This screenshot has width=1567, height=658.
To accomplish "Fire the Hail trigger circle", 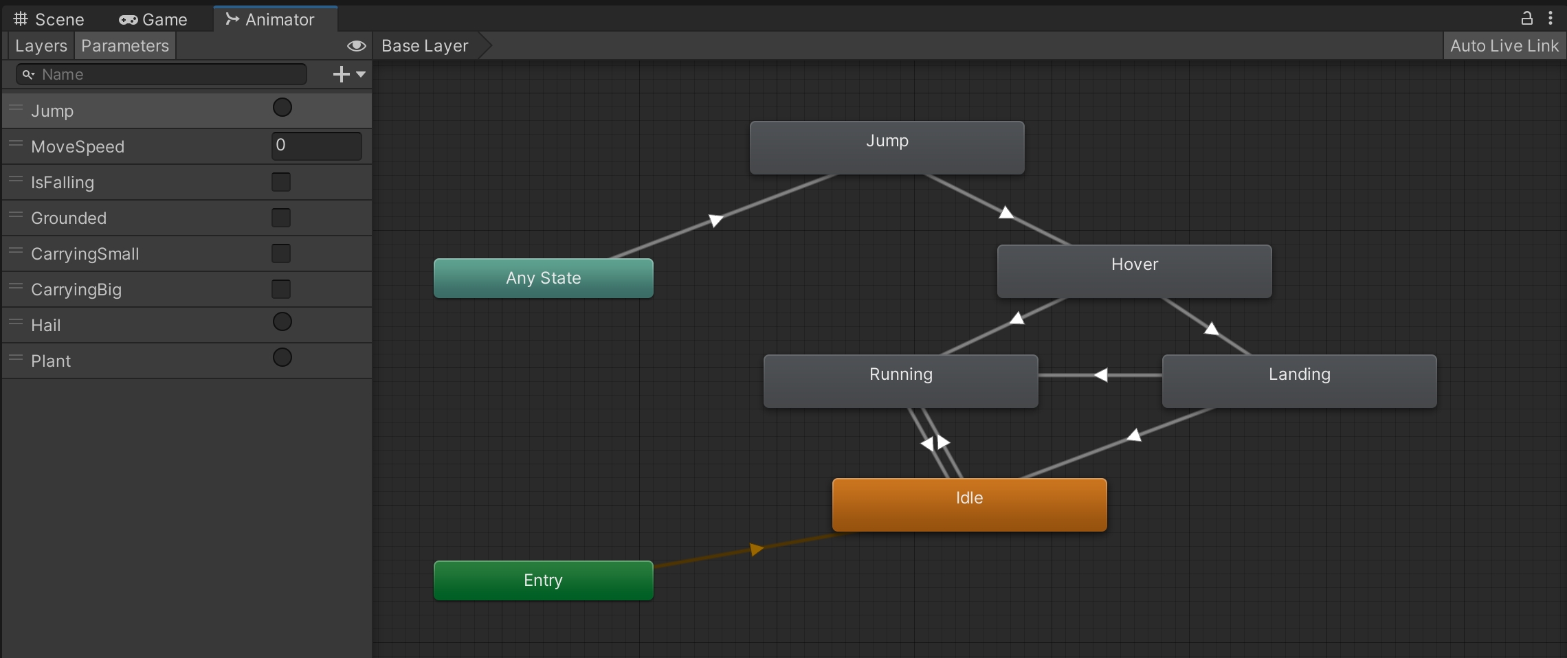I will coord(282,322).
